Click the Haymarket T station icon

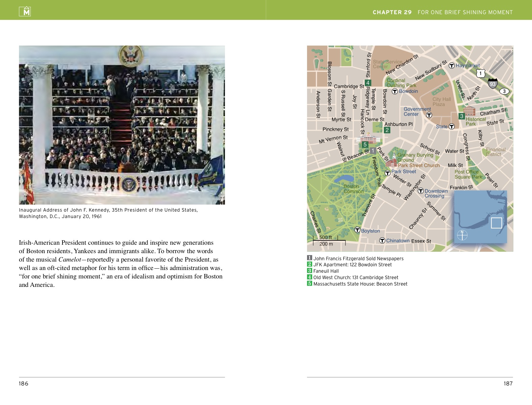[452, 65]
